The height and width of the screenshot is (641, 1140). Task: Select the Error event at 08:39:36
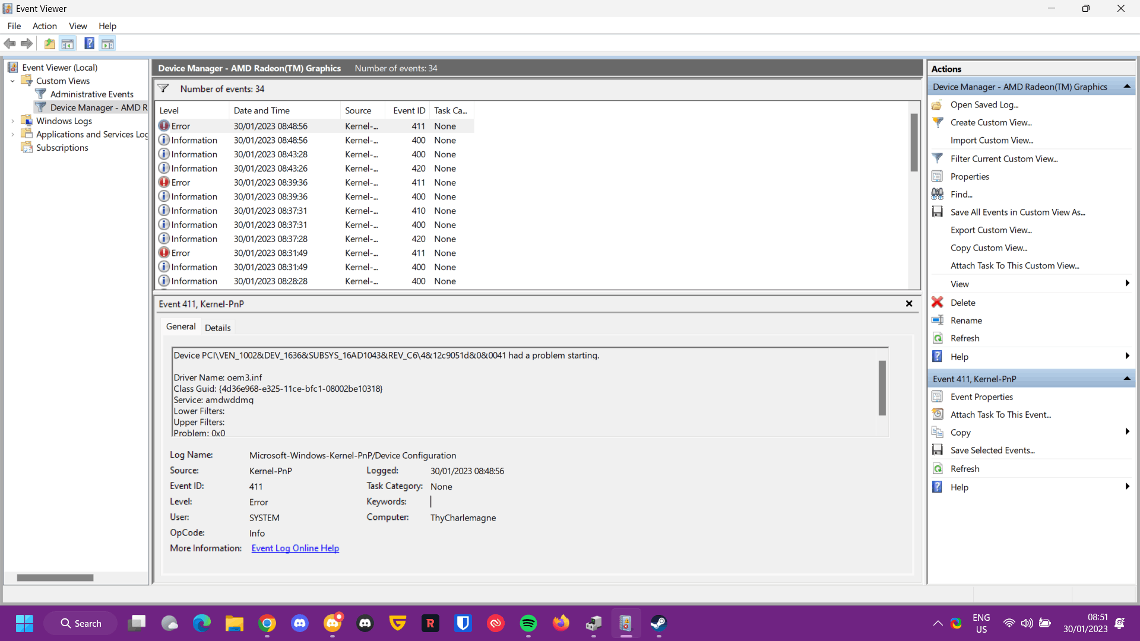tap(315, 182)
